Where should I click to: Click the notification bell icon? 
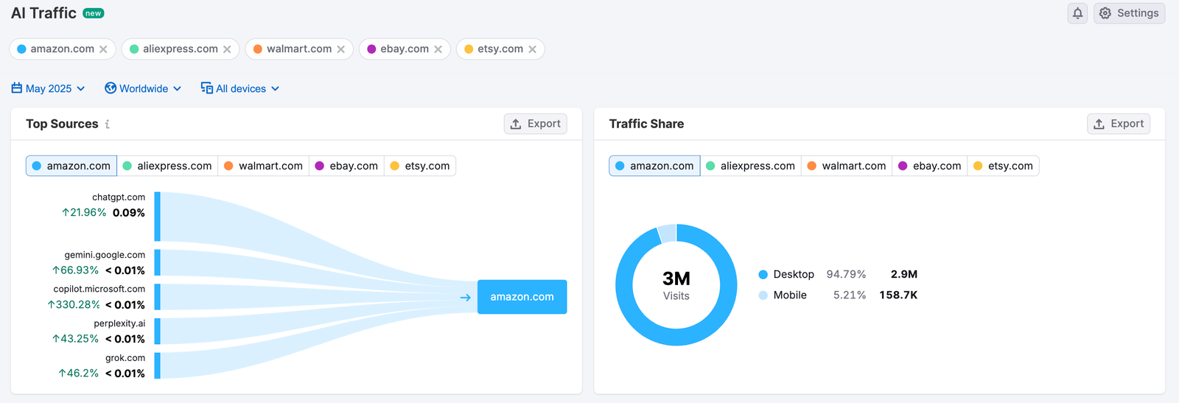[1077, 13]
